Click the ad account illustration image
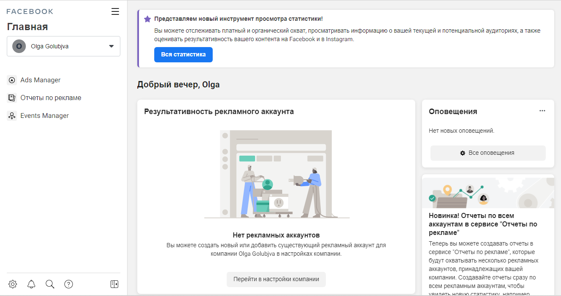The image size is (561, 296). click(x=276, y=174)
